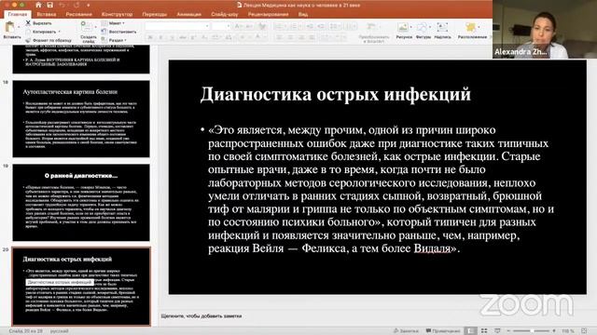This screenshot has height=335, width=597.
Task: Center the text alignment
Action: click(x=290, y=37)
